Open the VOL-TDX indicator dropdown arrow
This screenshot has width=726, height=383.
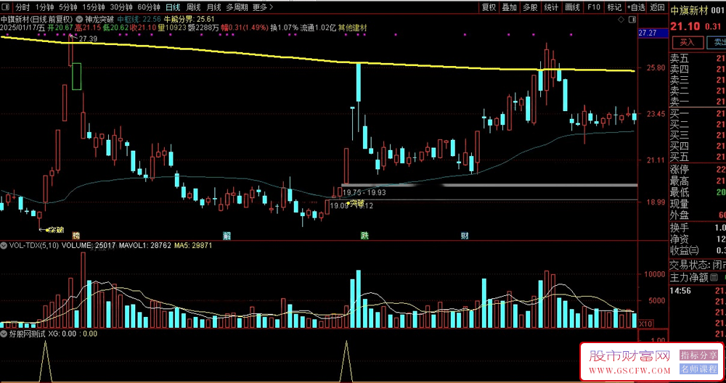[x=4, y=246]
